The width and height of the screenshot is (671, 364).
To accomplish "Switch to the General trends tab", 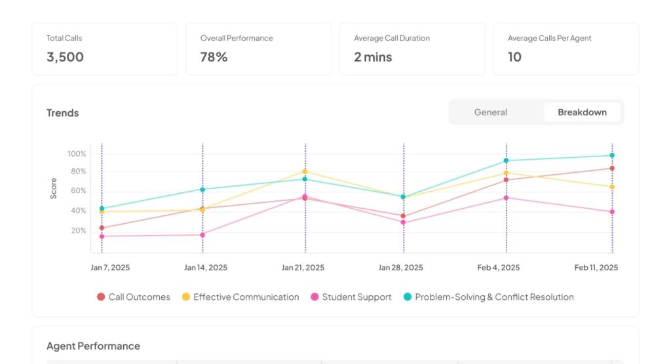I will click(x=490, y=113).
